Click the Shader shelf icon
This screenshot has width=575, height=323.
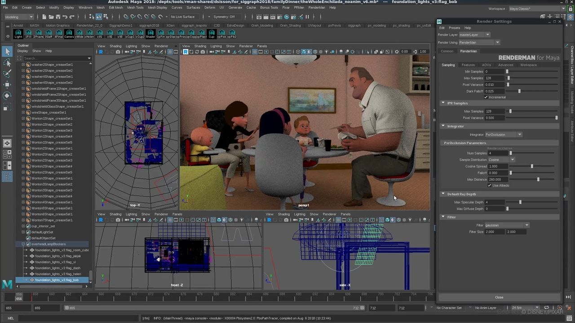click(x=150, y=34)
